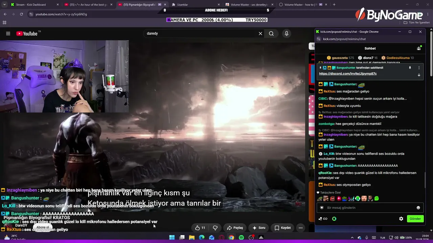Share the video using Paylaş
This screenshot has width=433, height=243.
tap(235, 228)
